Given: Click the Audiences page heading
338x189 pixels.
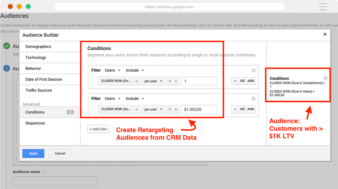Looking at the screenshot, I should point(14,16).
